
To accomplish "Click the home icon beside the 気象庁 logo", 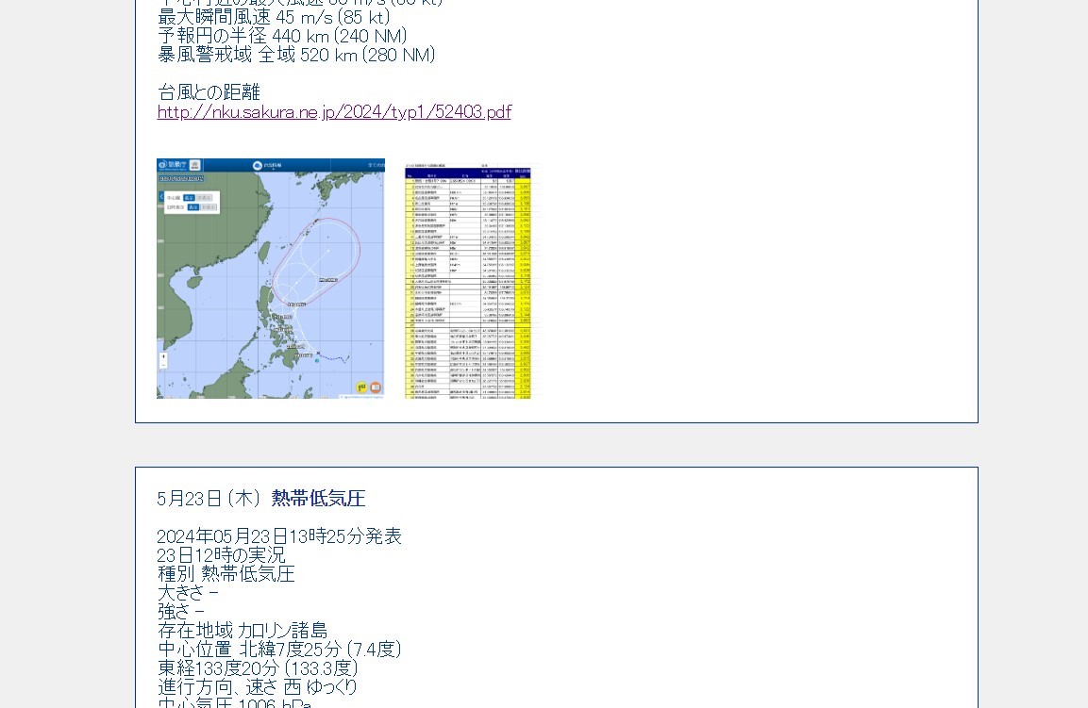I will point(195,165).
